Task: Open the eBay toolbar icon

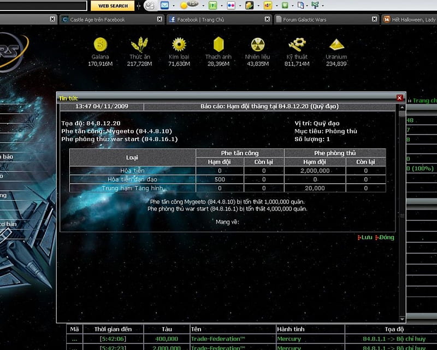Action: pyautogui.click(x=268, y=5)
